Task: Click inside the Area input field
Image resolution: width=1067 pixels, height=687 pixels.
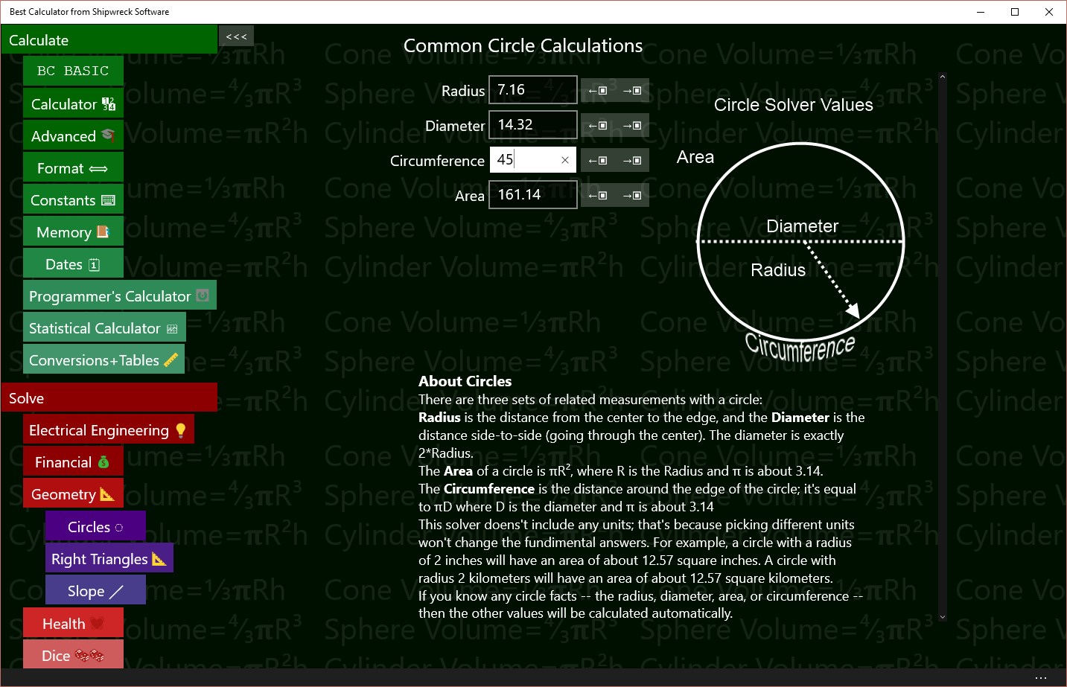Action: pos(532,194)
